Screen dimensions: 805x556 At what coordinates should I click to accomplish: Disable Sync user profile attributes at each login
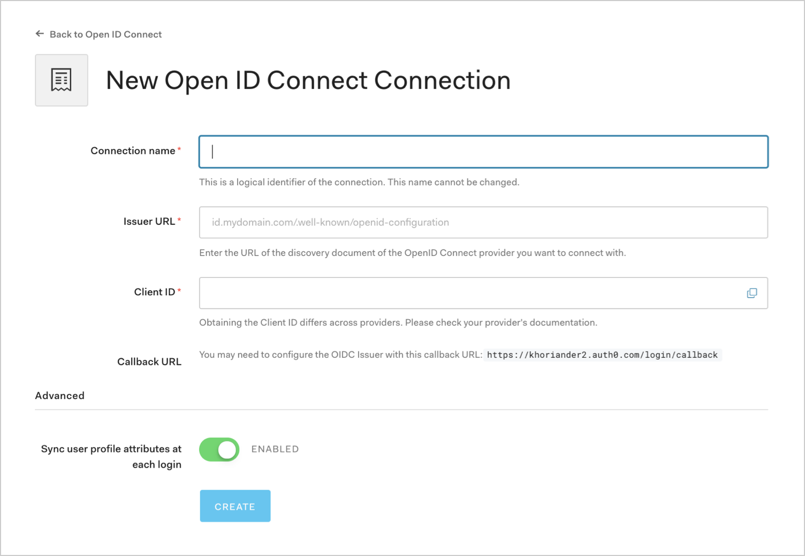click(x=219, y=449)
